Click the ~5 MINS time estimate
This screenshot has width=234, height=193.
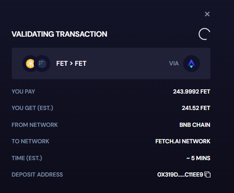198,158
